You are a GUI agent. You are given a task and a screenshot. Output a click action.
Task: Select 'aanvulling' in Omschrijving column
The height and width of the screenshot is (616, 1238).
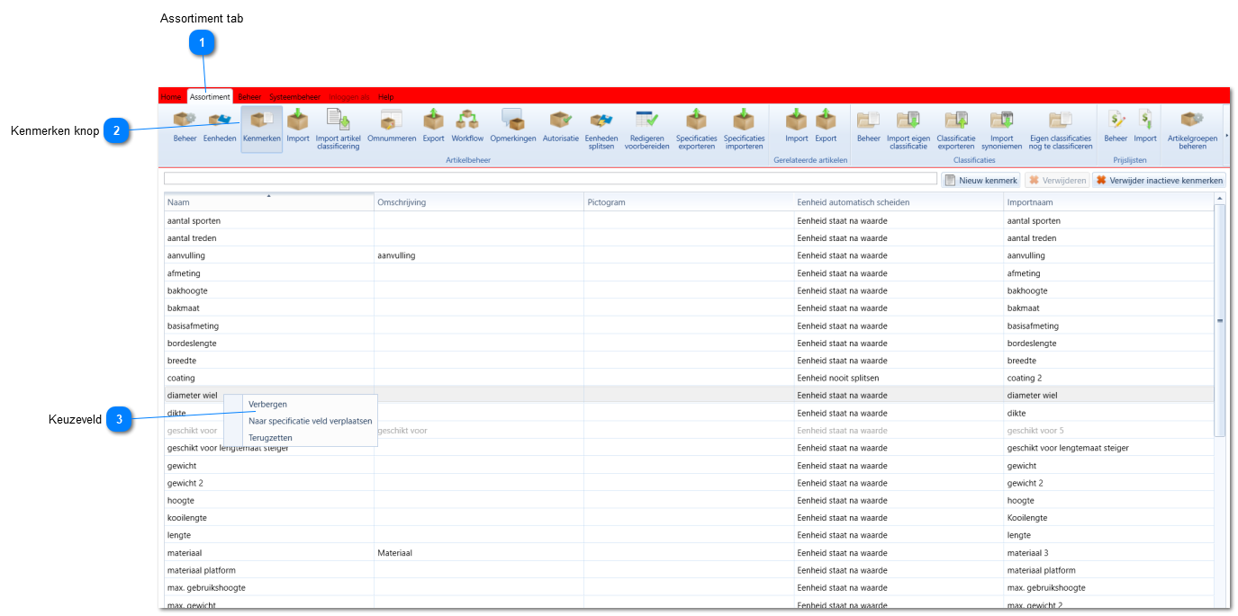[396, 255]
